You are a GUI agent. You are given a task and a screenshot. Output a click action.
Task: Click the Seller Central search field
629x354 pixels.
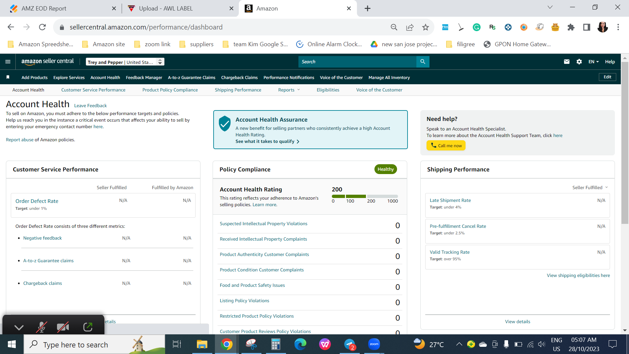[x=357, y=62]
